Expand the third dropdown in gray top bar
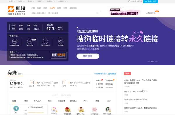Image resolution: width=175 pixels, height=115 pixels. (31, 1)
